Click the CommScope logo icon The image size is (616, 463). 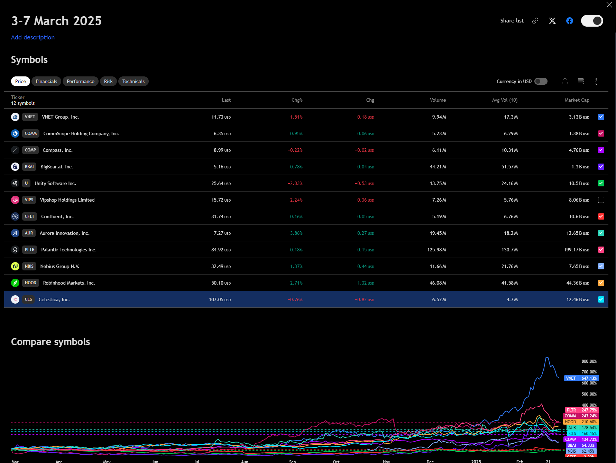click(x=15, y=133)
